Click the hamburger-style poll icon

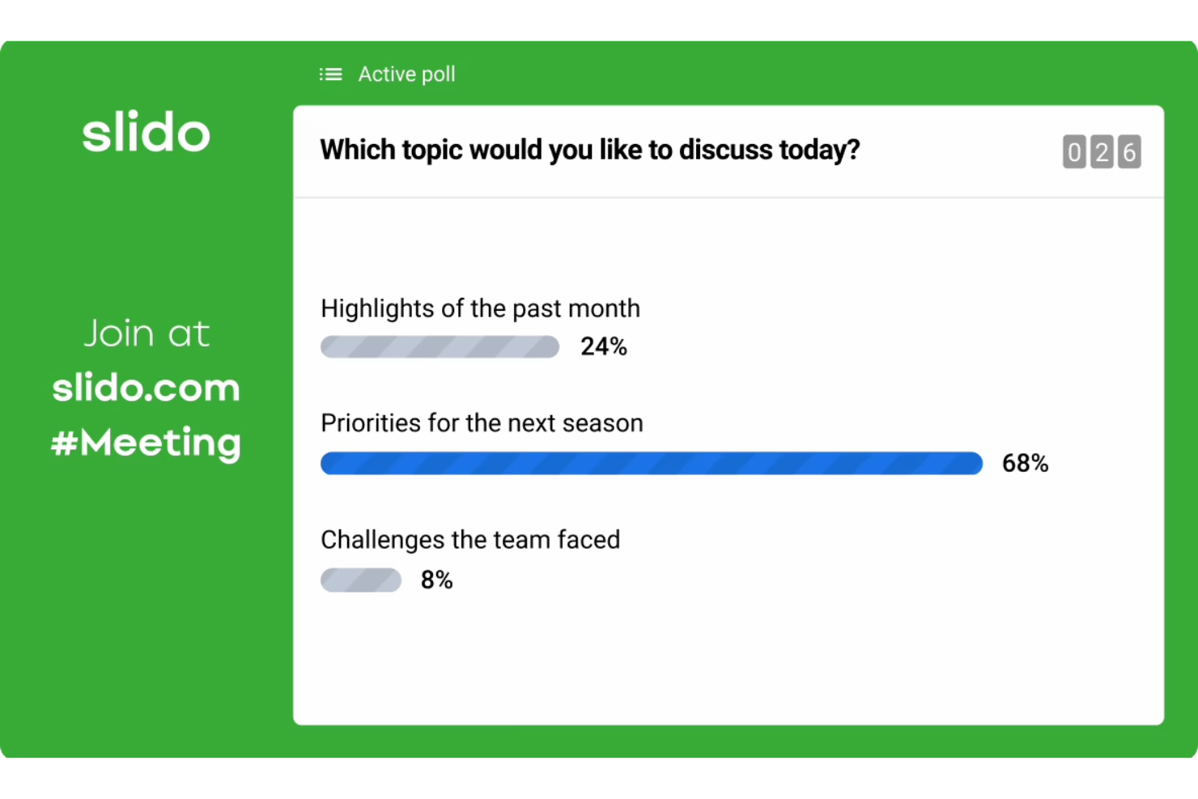tap(330, 74)
